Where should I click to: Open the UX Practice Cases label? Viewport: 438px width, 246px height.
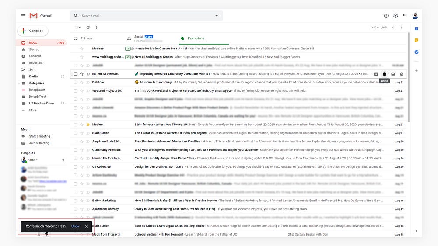(x=42, y=104)
